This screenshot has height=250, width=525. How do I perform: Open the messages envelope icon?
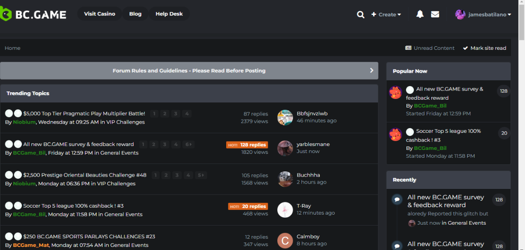(435, 14)
